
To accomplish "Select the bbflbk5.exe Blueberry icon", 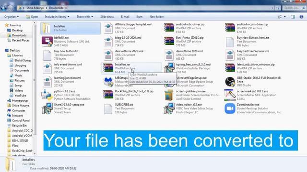I will click(x=47, y=42).
